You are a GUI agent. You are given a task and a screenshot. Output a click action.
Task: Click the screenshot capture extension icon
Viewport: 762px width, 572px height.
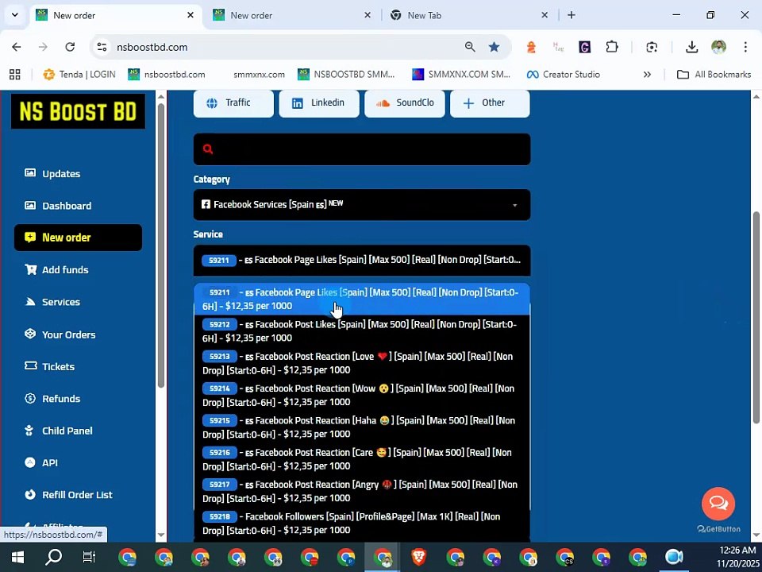pos(652,47)
